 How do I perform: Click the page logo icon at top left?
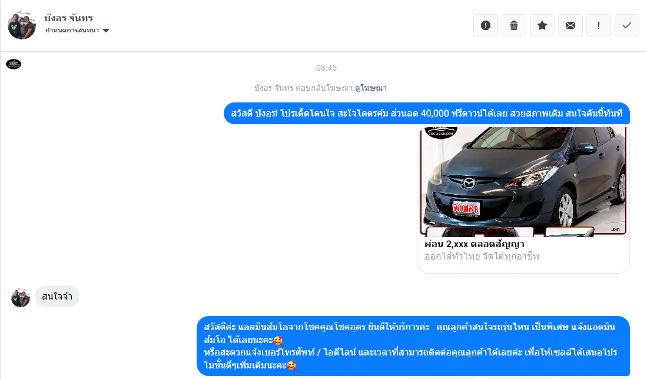pyautogui.click(x=14, y=64)
